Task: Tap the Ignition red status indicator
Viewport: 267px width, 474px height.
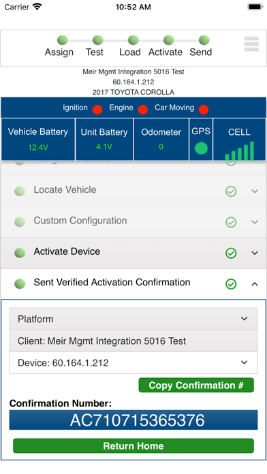Action: pos(97,110)
